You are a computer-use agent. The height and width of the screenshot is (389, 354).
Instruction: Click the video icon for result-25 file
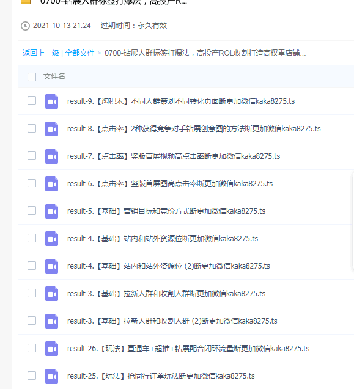[52, 376]
